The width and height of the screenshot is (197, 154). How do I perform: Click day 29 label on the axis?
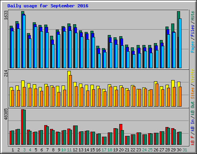[x=173, y=150]
